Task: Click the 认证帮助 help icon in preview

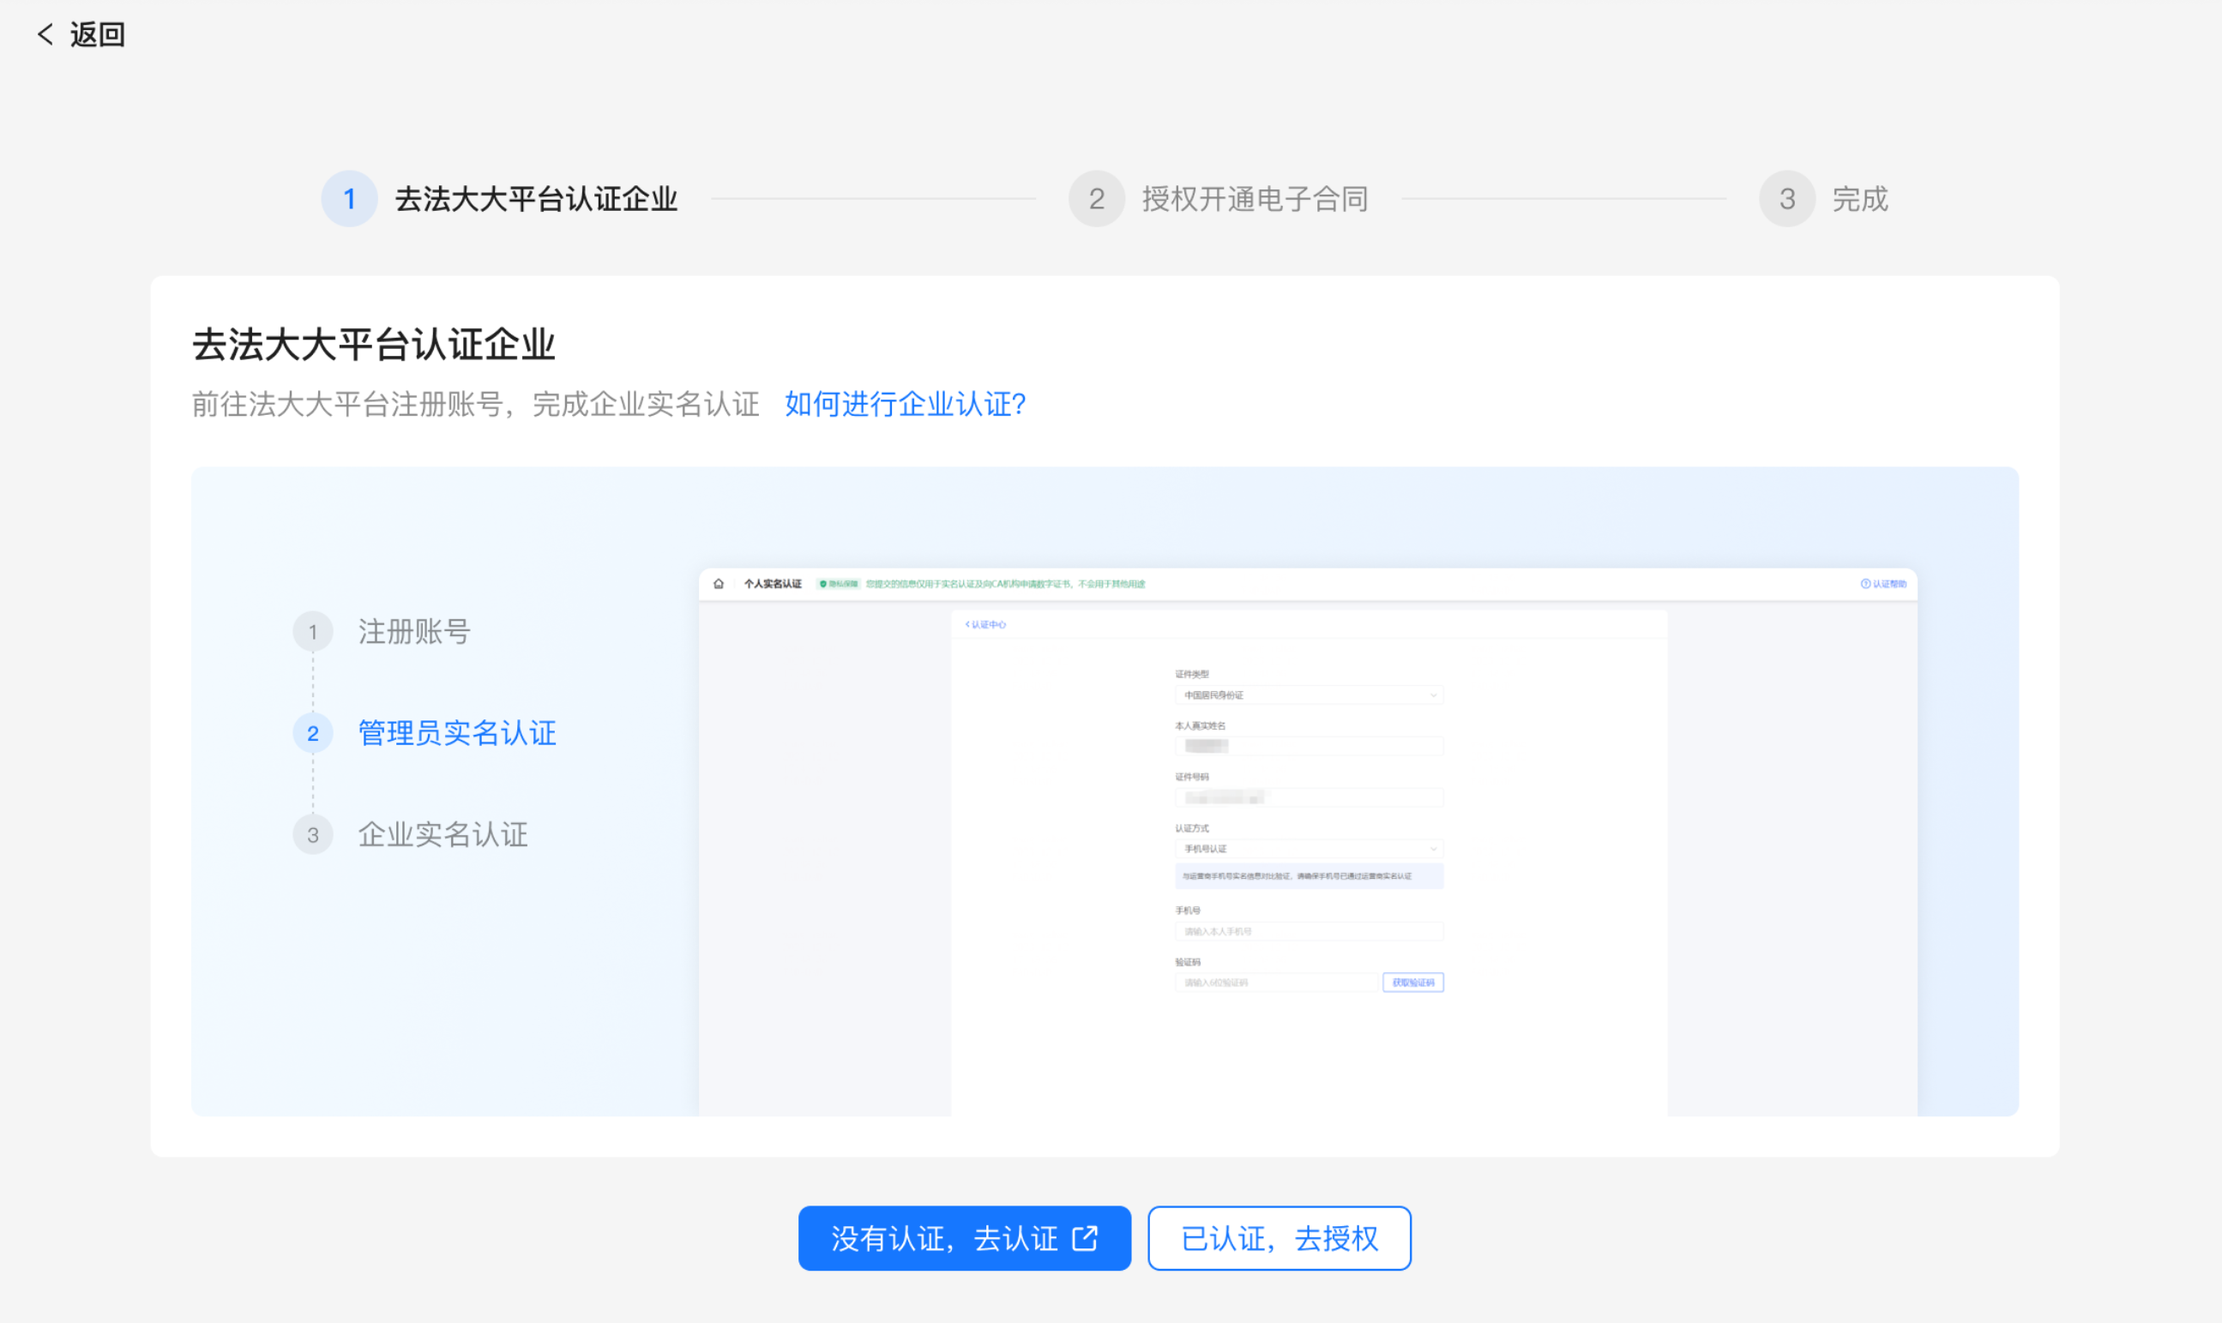Action: (x=1865, y=584)
